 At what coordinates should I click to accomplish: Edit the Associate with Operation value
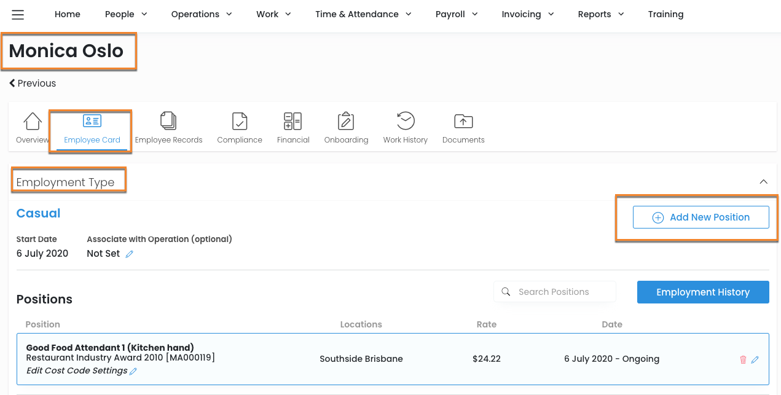point(130,254)
